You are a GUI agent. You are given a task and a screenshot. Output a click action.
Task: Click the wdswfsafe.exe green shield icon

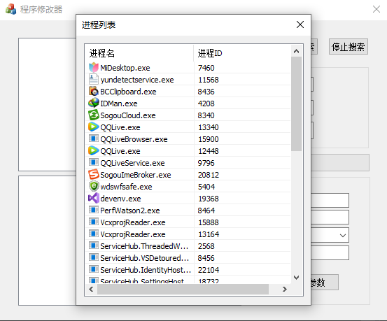(94, 186)
